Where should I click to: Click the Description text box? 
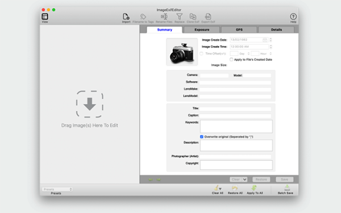click(236, 145)
